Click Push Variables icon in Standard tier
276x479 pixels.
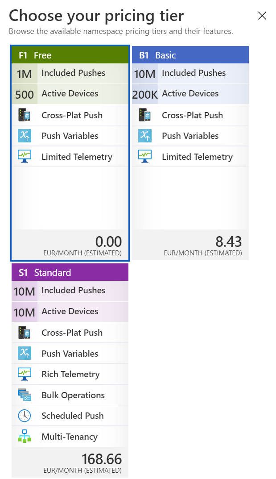click(25, 354)
